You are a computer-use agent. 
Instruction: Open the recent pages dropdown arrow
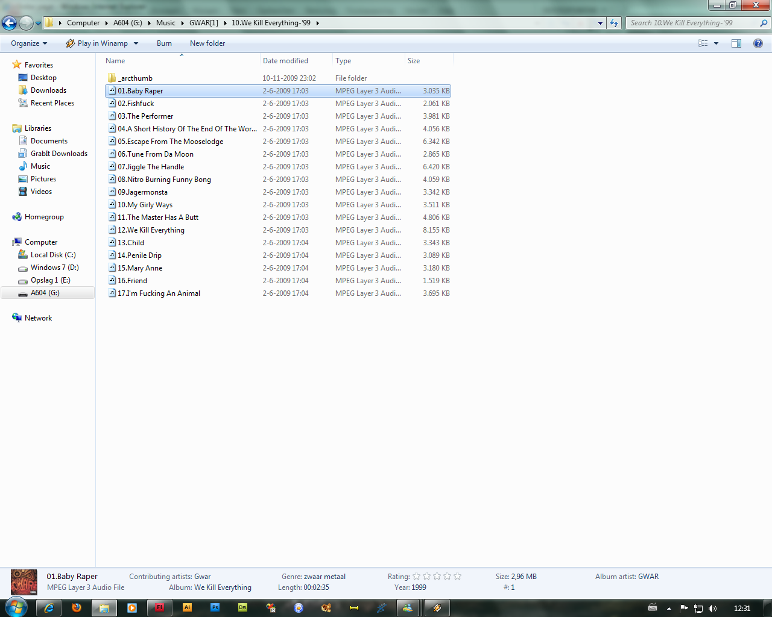tap(39, 23)
